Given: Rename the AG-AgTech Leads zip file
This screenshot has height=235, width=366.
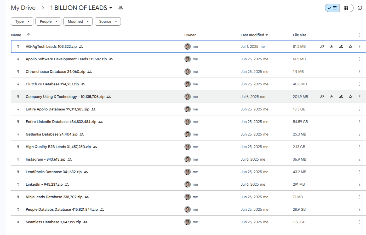Looking at the screenshot, I should pos(341,46).
